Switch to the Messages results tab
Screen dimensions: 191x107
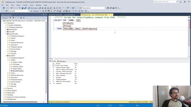click(61, 62)
